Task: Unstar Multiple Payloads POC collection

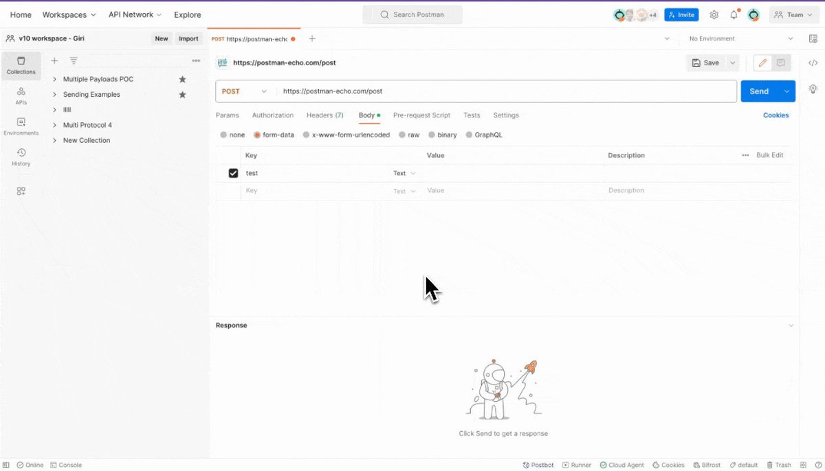Action: (183, 79)
